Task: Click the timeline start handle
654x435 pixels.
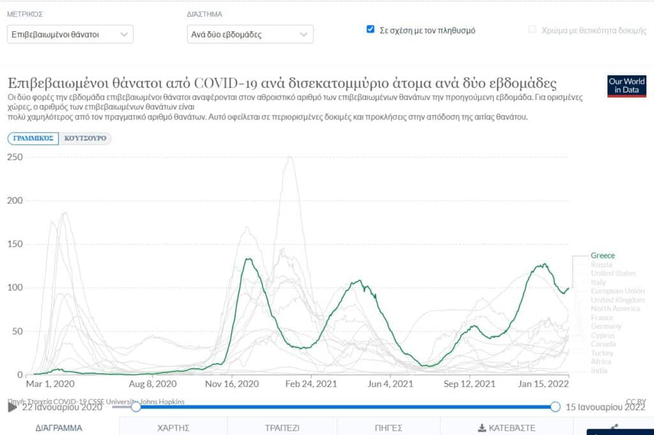Action: coord(135,407)
